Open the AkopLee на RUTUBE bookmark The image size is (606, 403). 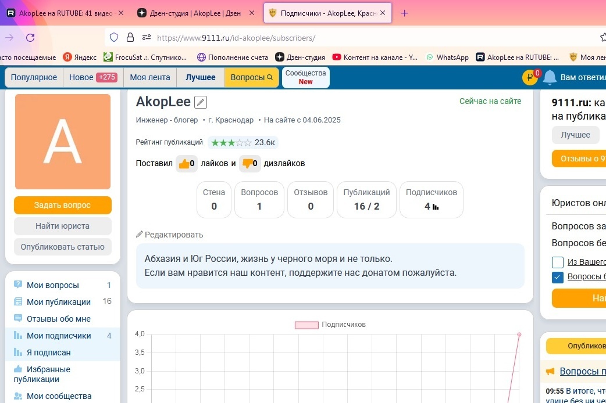coord(518,57)
